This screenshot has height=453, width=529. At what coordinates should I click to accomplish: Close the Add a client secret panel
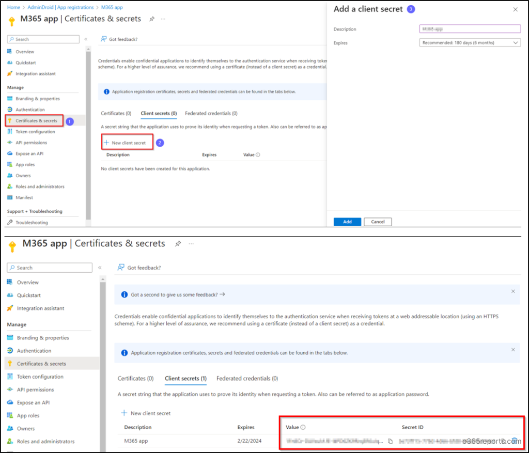pos(515,9)
